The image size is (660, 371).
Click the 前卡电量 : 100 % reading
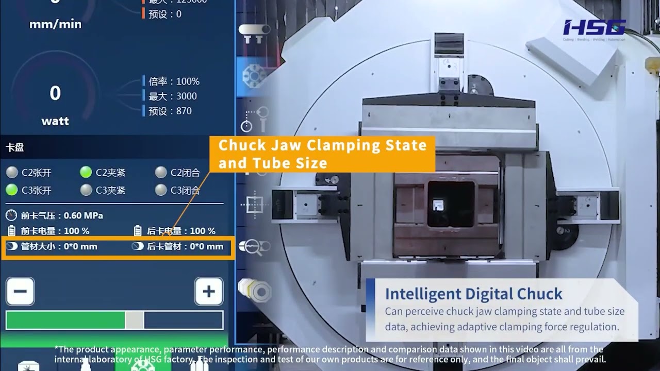[x=55, y=231]
